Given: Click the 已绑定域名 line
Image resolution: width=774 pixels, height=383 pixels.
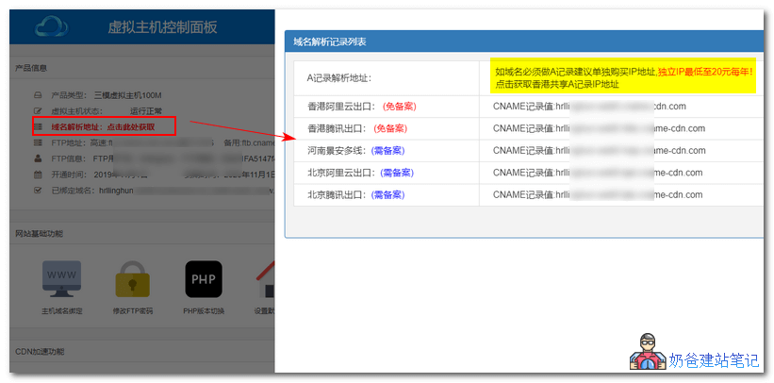Looking at the screenshot, I should pos(163,191).
